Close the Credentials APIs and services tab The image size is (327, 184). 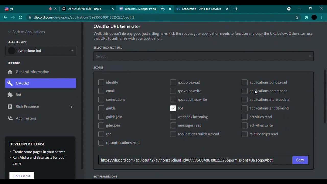(227, 9)
